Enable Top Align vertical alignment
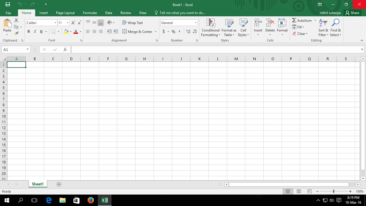The image size is (366, 206). pos(88,23)
